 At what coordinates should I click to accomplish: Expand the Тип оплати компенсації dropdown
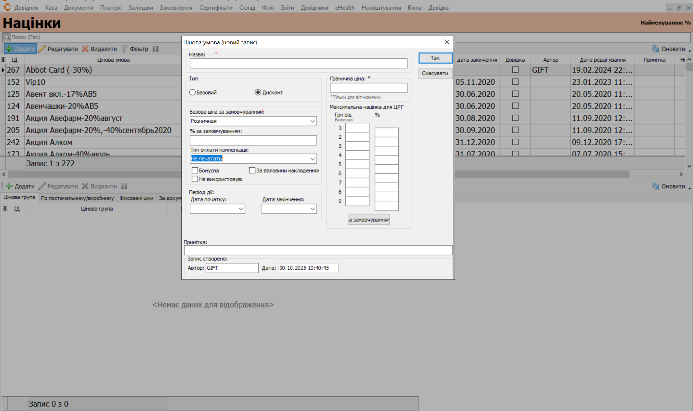click(x=312, y=159)
